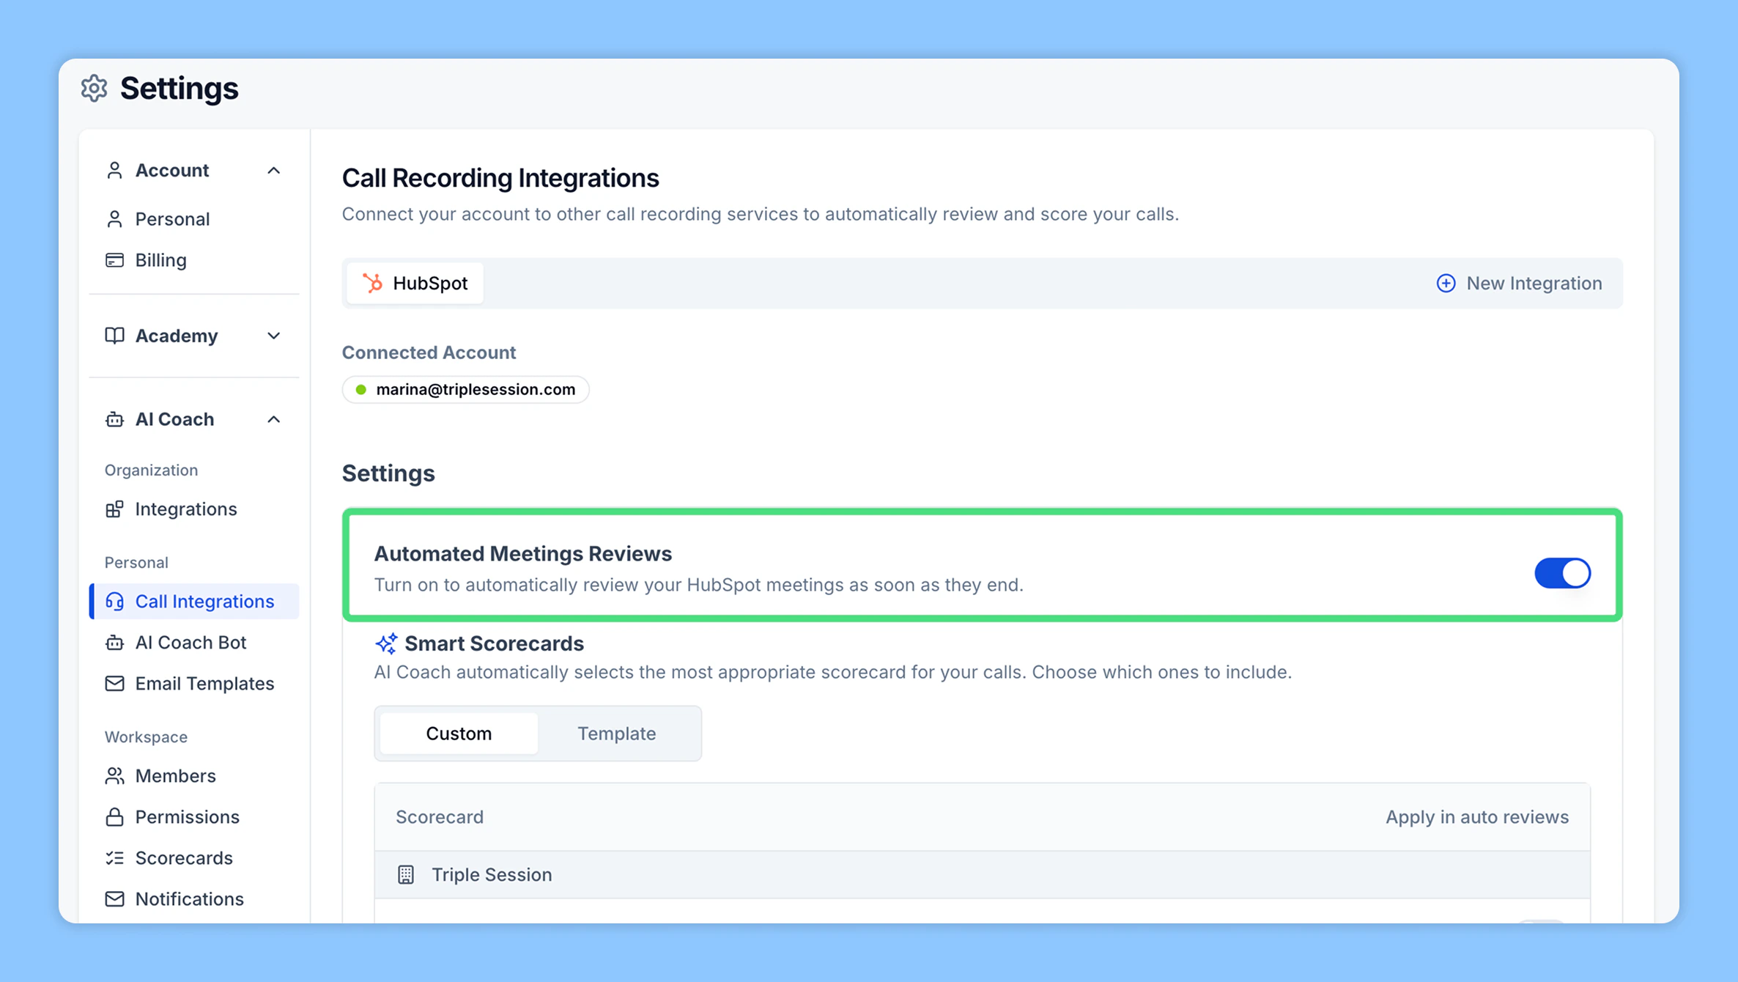The height and width of the screenshot is (982, 1738).
Task: Click the HubSpot logo icon
Action: (373, 283)
